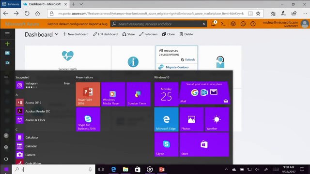The width and height of the screenshot is (310, 174).
Task: Open the Action Center
Action: (x=302, y=169)
